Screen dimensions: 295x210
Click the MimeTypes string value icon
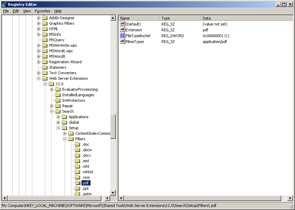[123, 42]
